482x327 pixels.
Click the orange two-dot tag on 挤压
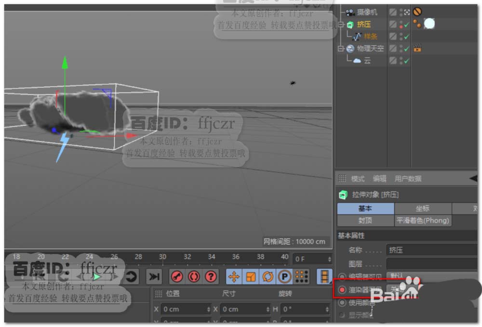coord(417,24)
